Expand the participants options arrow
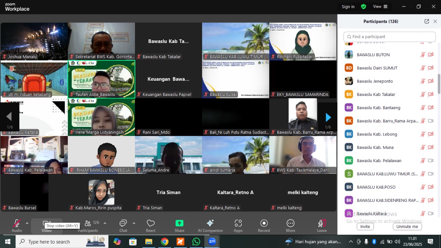The image size is (441, 248). (x=105, y=223)
